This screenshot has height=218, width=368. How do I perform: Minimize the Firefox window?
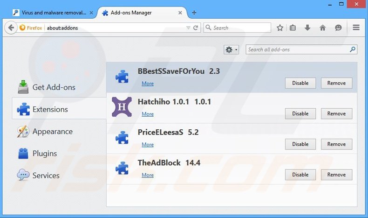click(x=330, y=4)
